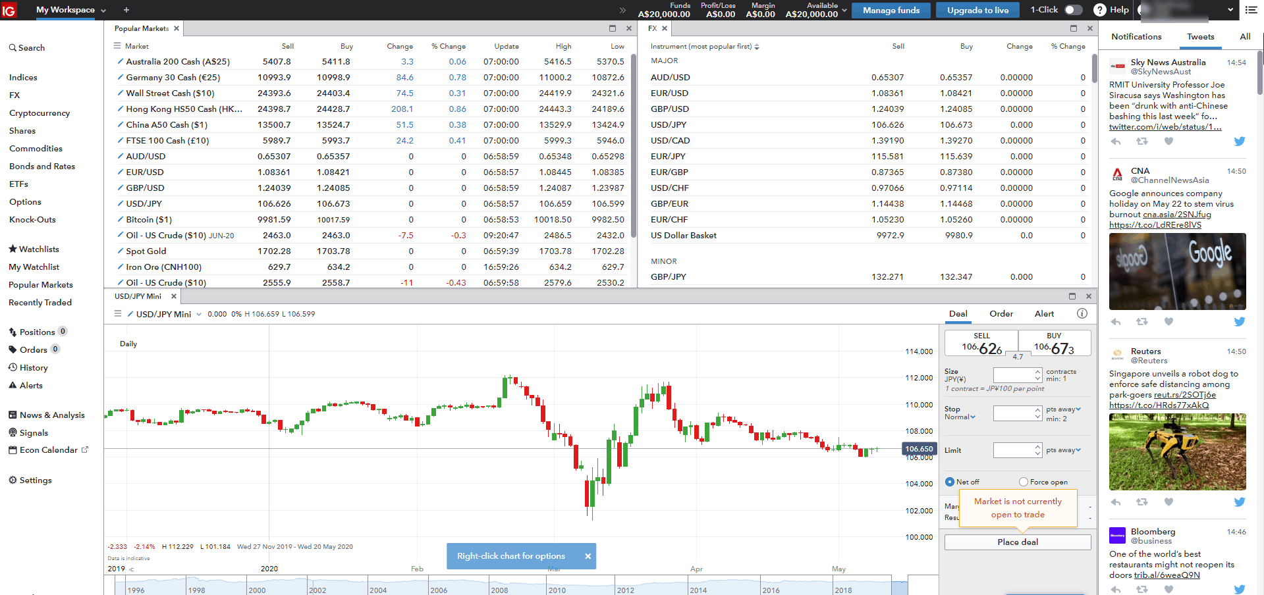The height and width of the screenshot is (595, 1264).
Task: Open Positions in the sidebar
Action: [37, 332]
